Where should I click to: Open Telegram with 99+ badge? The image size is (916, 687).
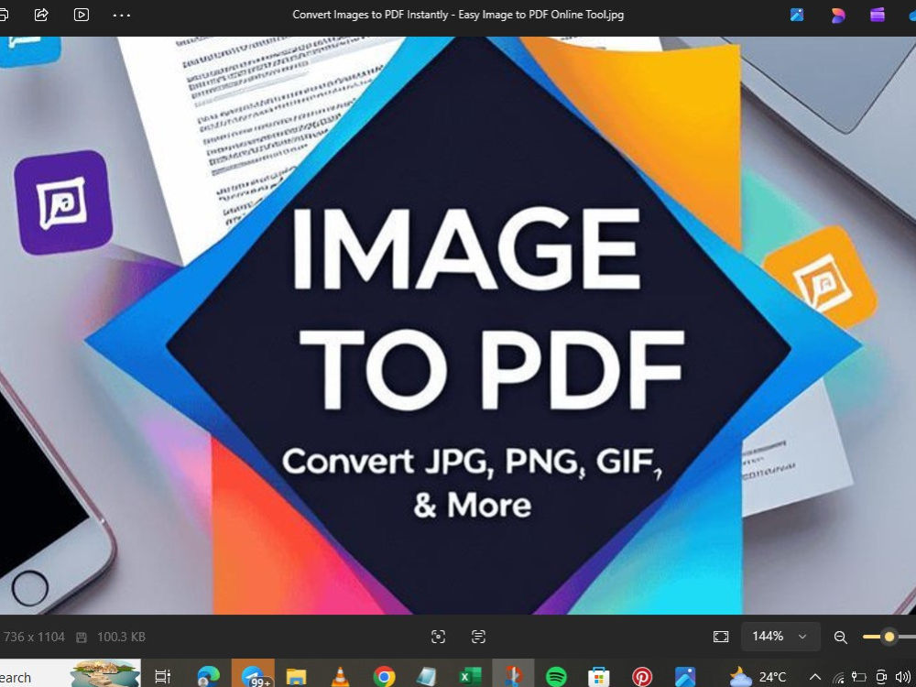click(253, 677)
